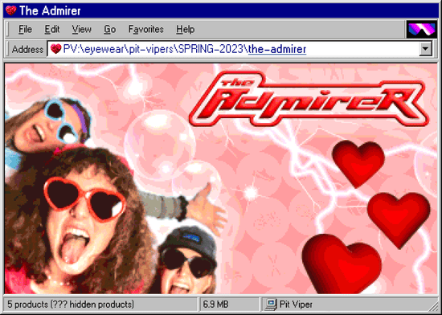
Task: Expand the Address bar dropdown arrow
Action: [425, 49]
